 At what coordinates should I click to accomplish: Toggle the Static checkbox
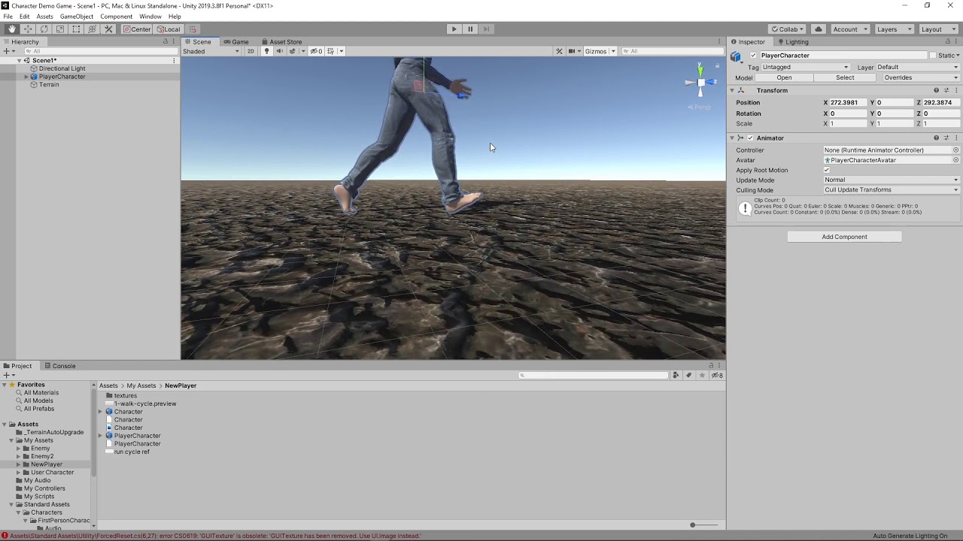coord(933,56)
